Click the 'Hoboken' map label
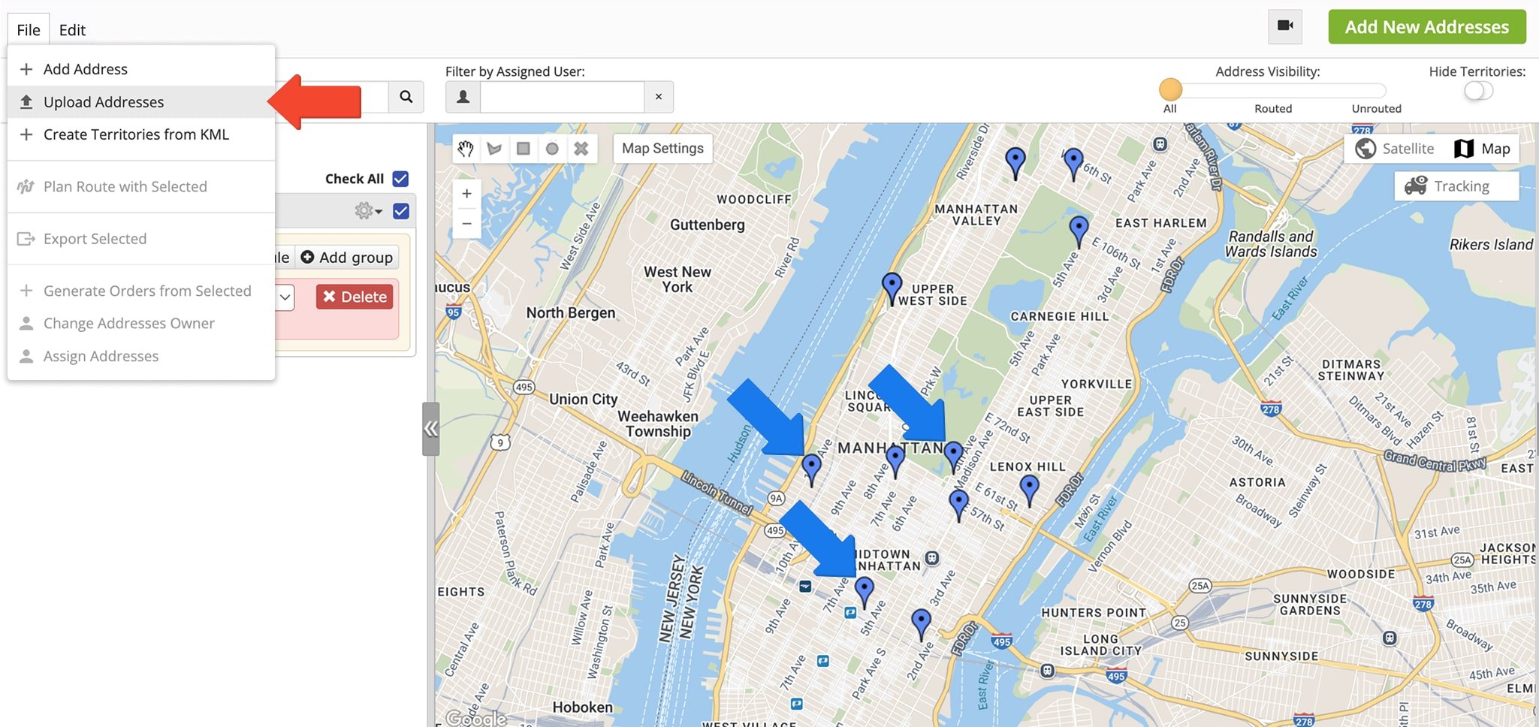 [583, 707]
